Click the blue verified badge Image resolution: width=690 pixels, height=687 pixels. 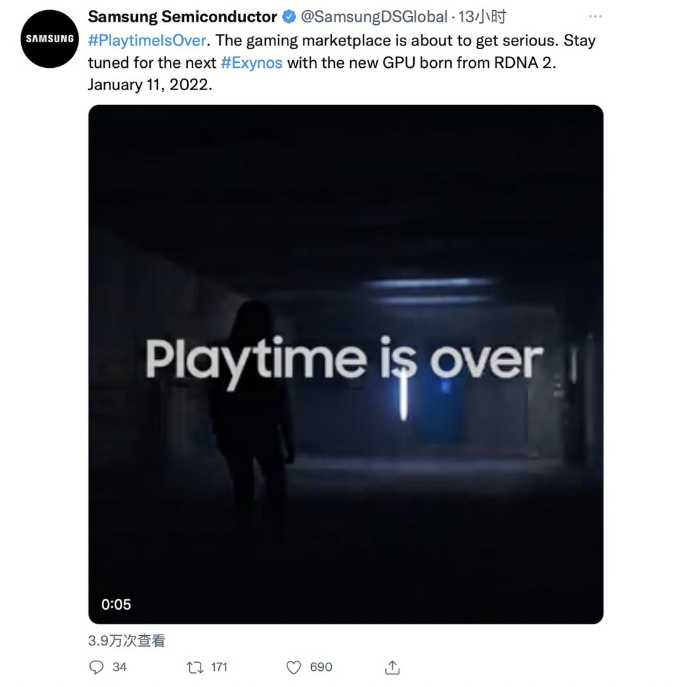pyautogui.click(x=289, y=17)
